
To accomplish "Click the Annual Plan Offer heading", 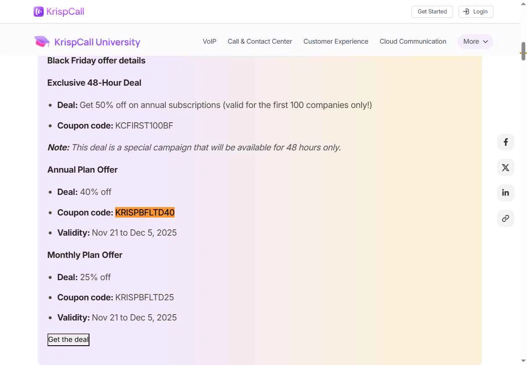I will pyautogui.click(x=82, y=170).
